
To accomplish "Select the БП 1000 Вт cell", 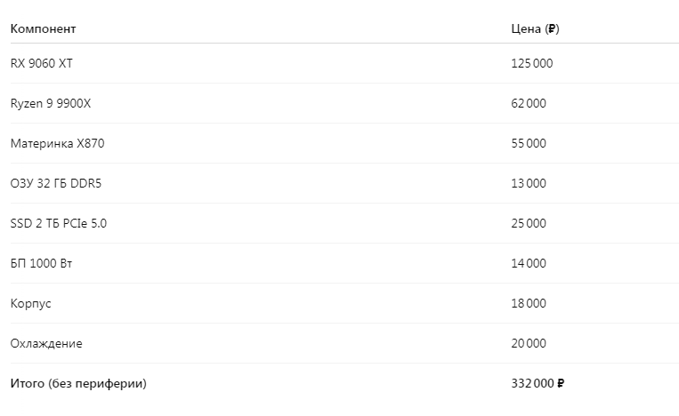I will (41, 263).
